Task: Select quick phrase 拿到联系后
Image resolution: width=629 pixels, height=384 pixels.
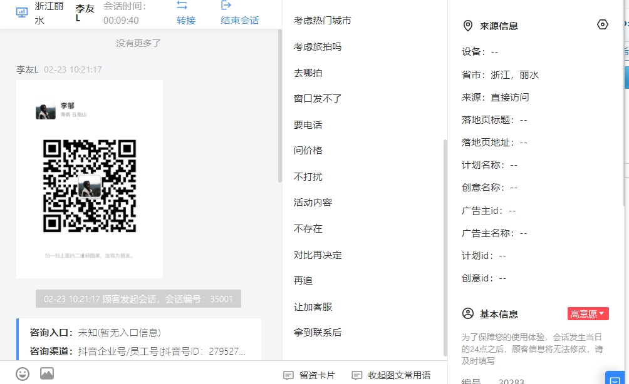Action: (x=318, y=333)
